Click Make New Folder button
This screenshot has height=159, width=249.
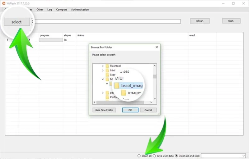pyautogui.click(x=104, y=110)
